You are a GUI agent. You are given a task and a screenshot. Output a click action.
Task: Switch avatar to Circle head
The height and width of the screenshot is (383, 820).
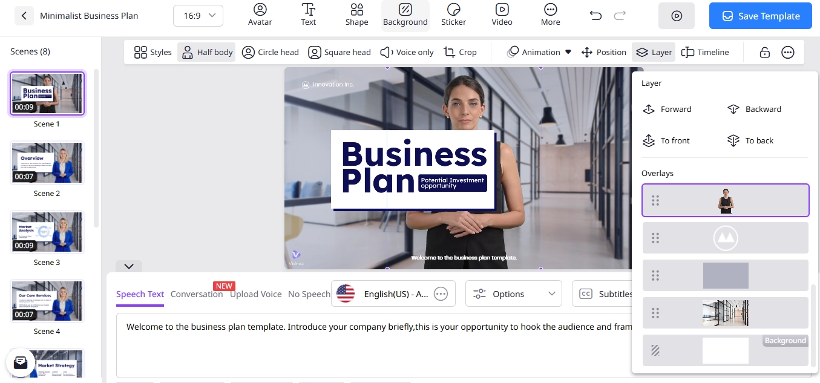tap(270, 52)
